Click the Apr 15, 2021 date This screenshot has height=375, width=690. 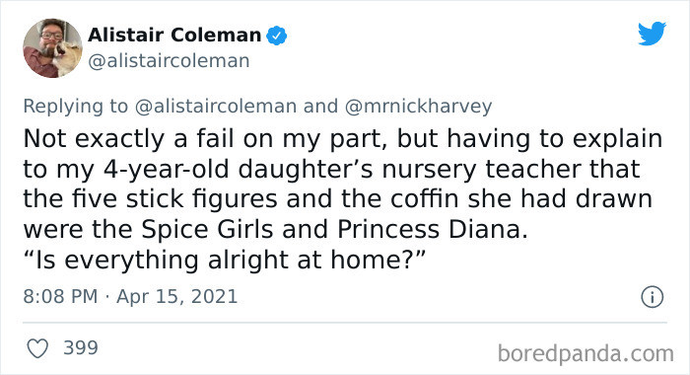point(176,297)
